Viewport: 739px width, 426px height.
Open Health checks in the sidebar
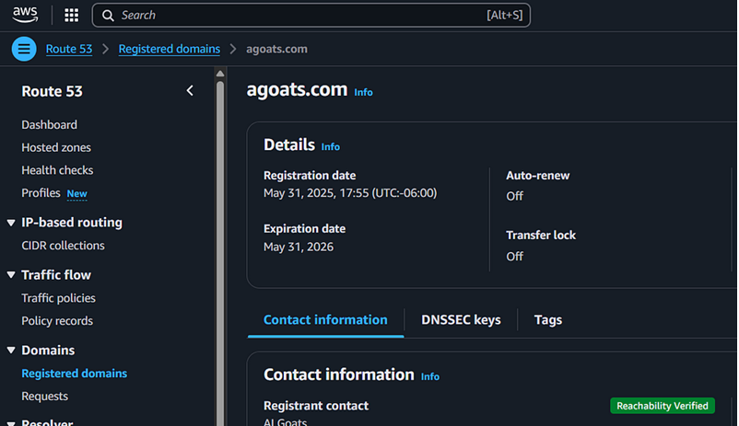[x=57, y=170]
